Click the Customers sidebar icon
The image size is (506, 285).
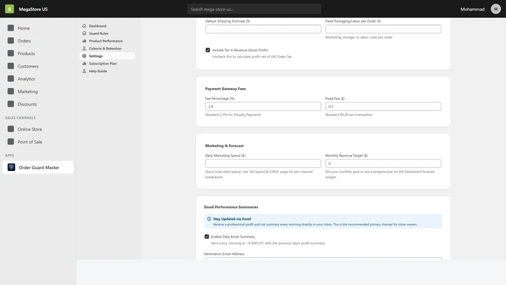pyautogui.click(x=11, y=66)
